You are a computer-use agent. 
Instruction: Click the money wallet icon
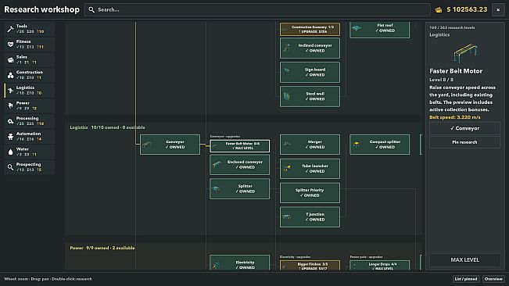point(439,9)
